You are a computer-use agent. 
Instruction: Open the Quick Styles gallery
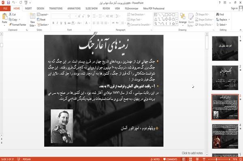pos(191,20)
